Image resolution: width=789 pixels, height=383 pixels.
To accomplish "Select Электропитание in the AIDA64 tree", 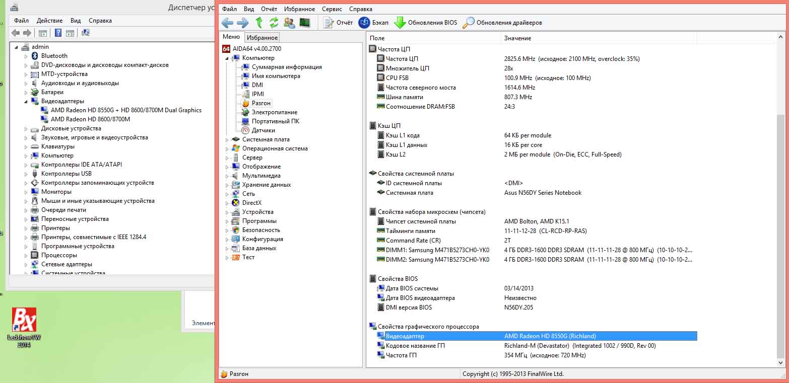I will [x=275, y=112].
